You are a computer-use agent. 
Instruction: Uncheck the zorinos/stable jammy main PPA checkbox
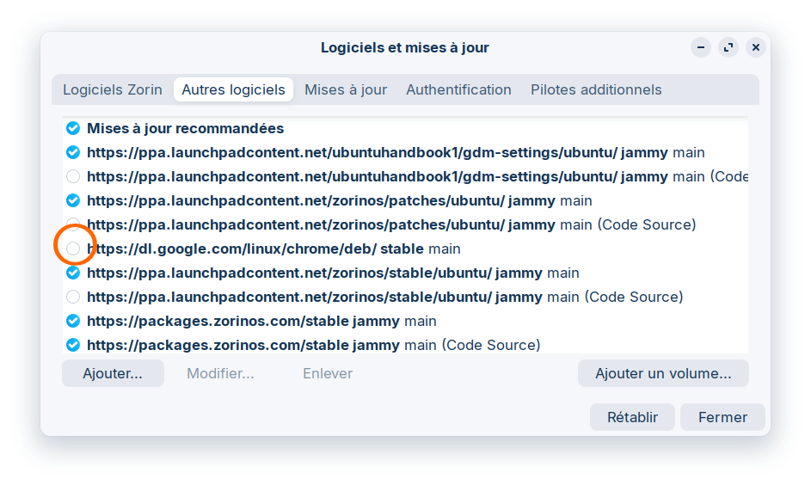pos(73,273)
